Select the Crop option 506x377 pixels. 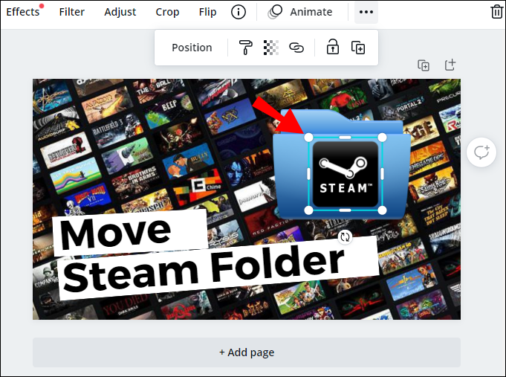pyautogui.click(x=167, y=12)
